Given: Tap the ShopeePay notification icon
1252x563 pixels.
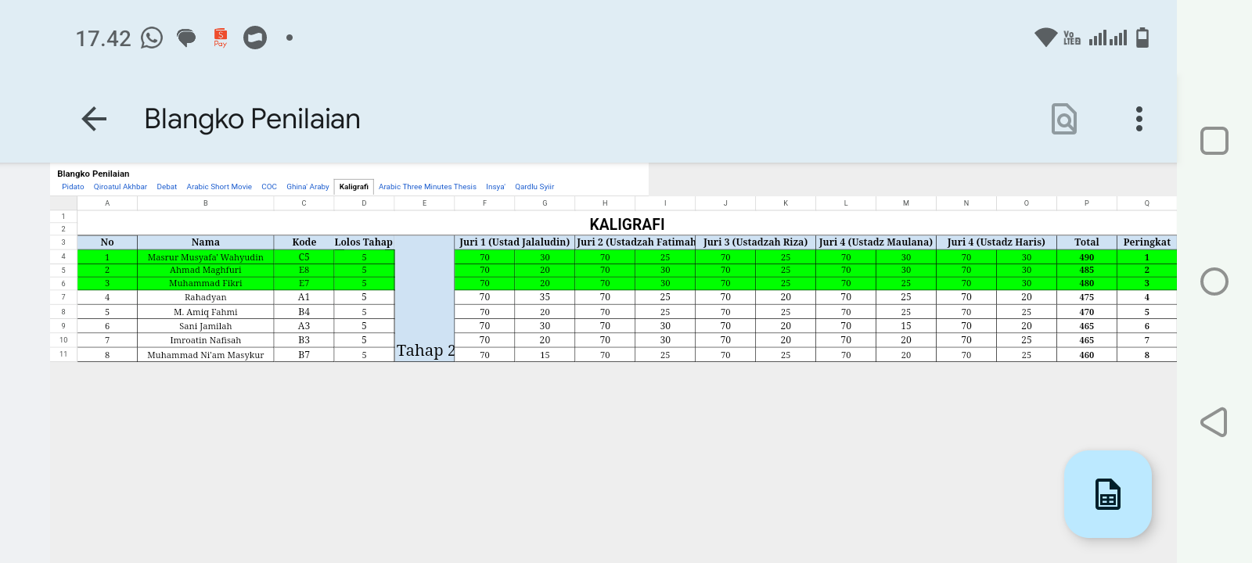Looking at the screenshot, I should point(221,38).
